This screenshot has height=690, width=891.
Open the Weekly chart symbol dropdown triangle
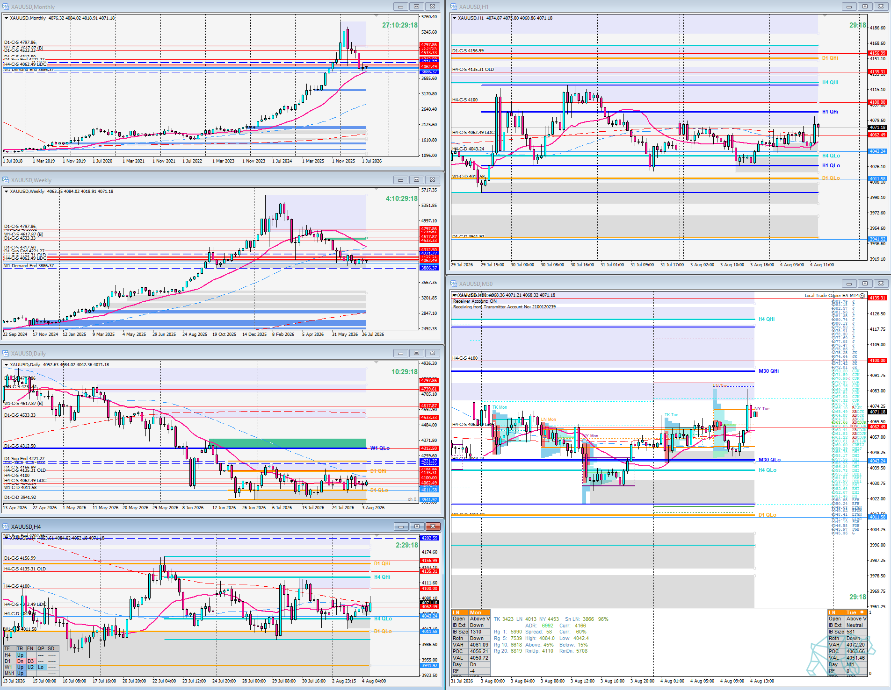pyautogui.click(x=6, y=192)
